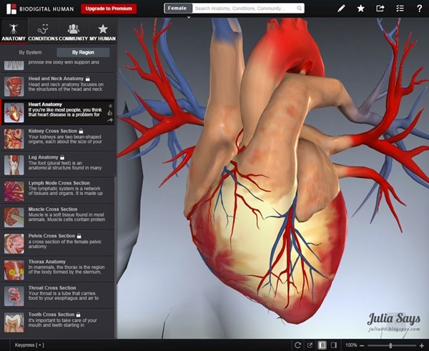
Task: Open the checklist icon in top toolbar
Action: pos(399,9)
